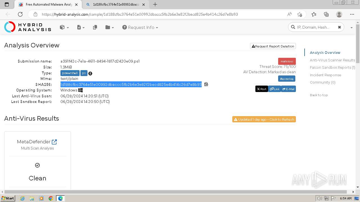Click the browser back arrow
360x202 pixels.
(x=8, y=14)
